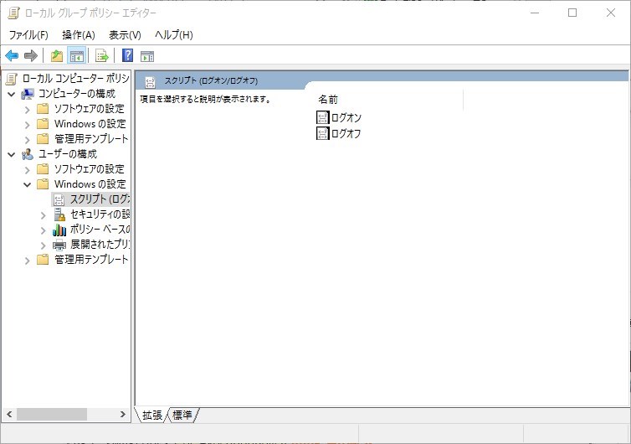The width and height of the screenshot is (631, 444).
Task: Click the Export list toolbar icon
Action: tap(102, 55)
